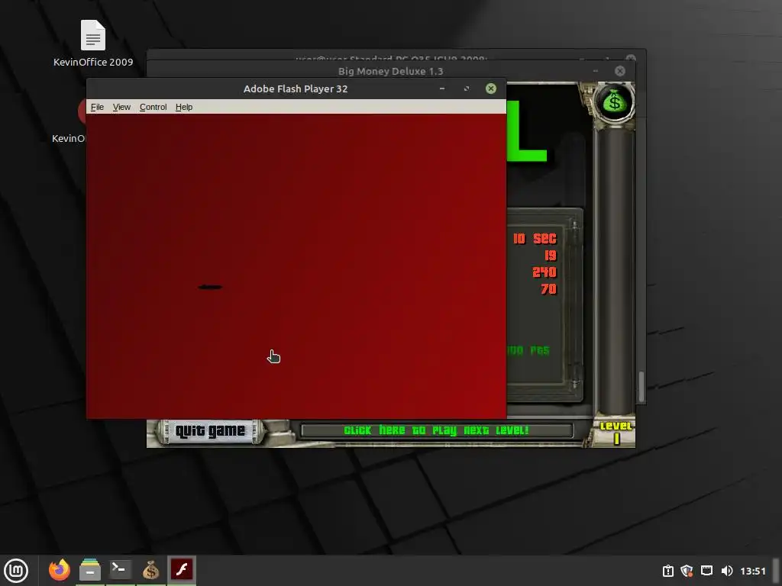Click the '240' stat value
Screen dimensions: 782x586
(x=544, y=272)
